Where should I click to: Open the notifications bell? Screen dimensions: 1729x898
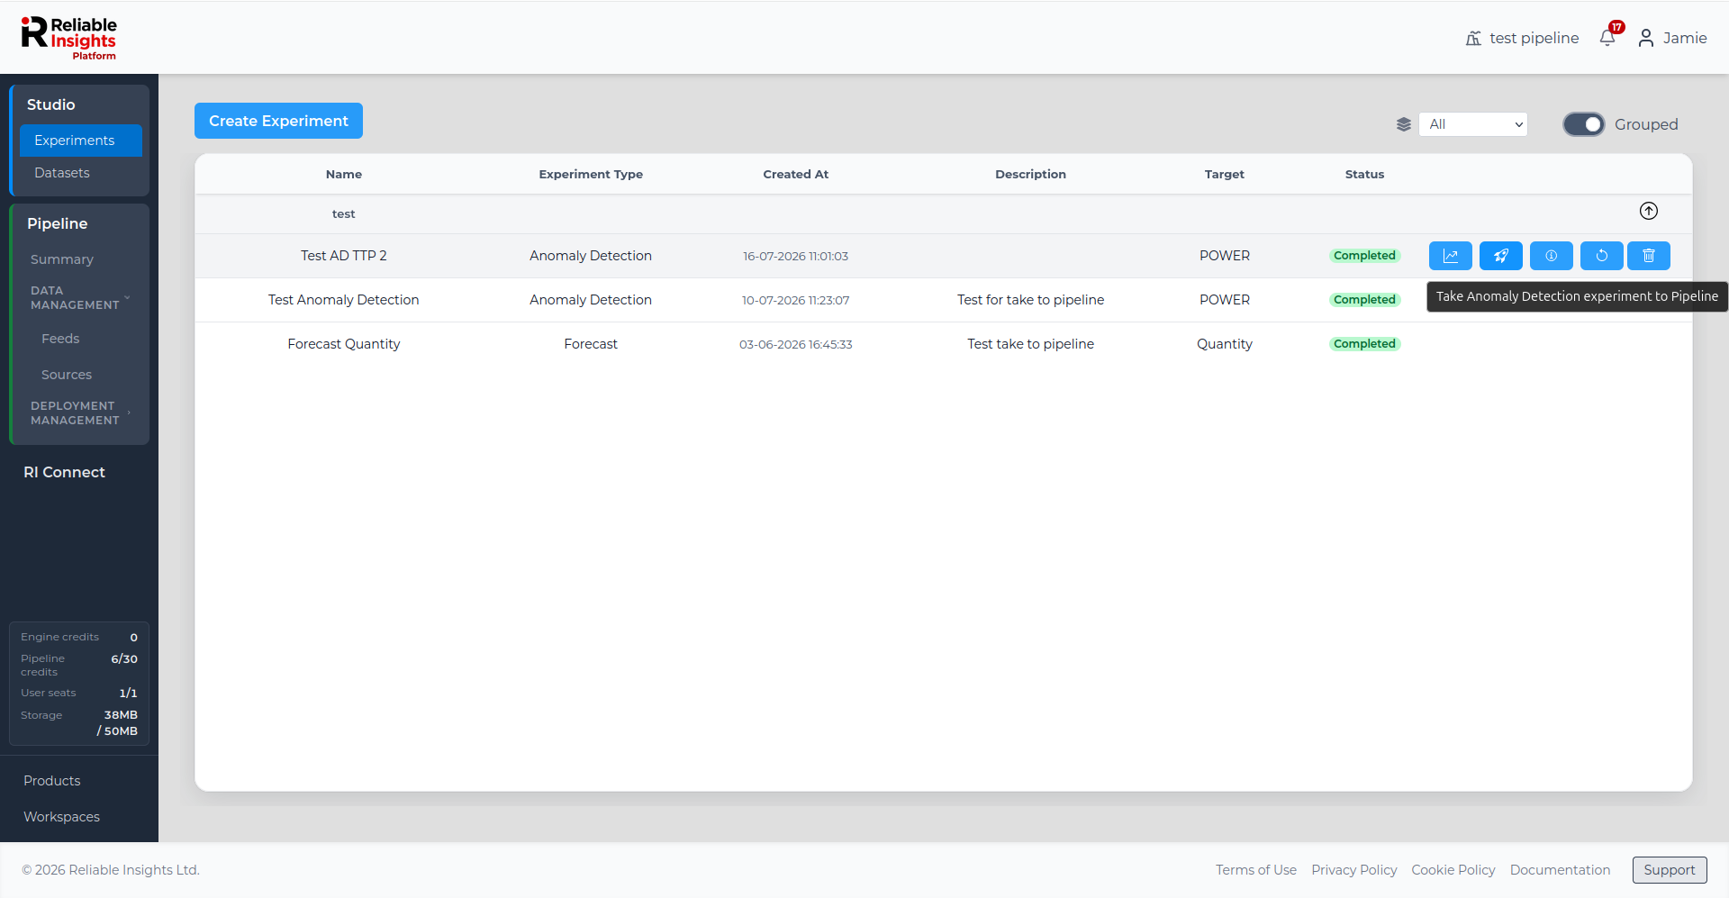[1607, 38]
